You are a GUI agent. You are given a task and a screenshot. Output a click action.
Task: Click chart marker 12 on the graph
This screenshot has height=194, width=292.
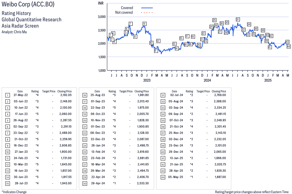pyautogui.click(x=158, y=41)
